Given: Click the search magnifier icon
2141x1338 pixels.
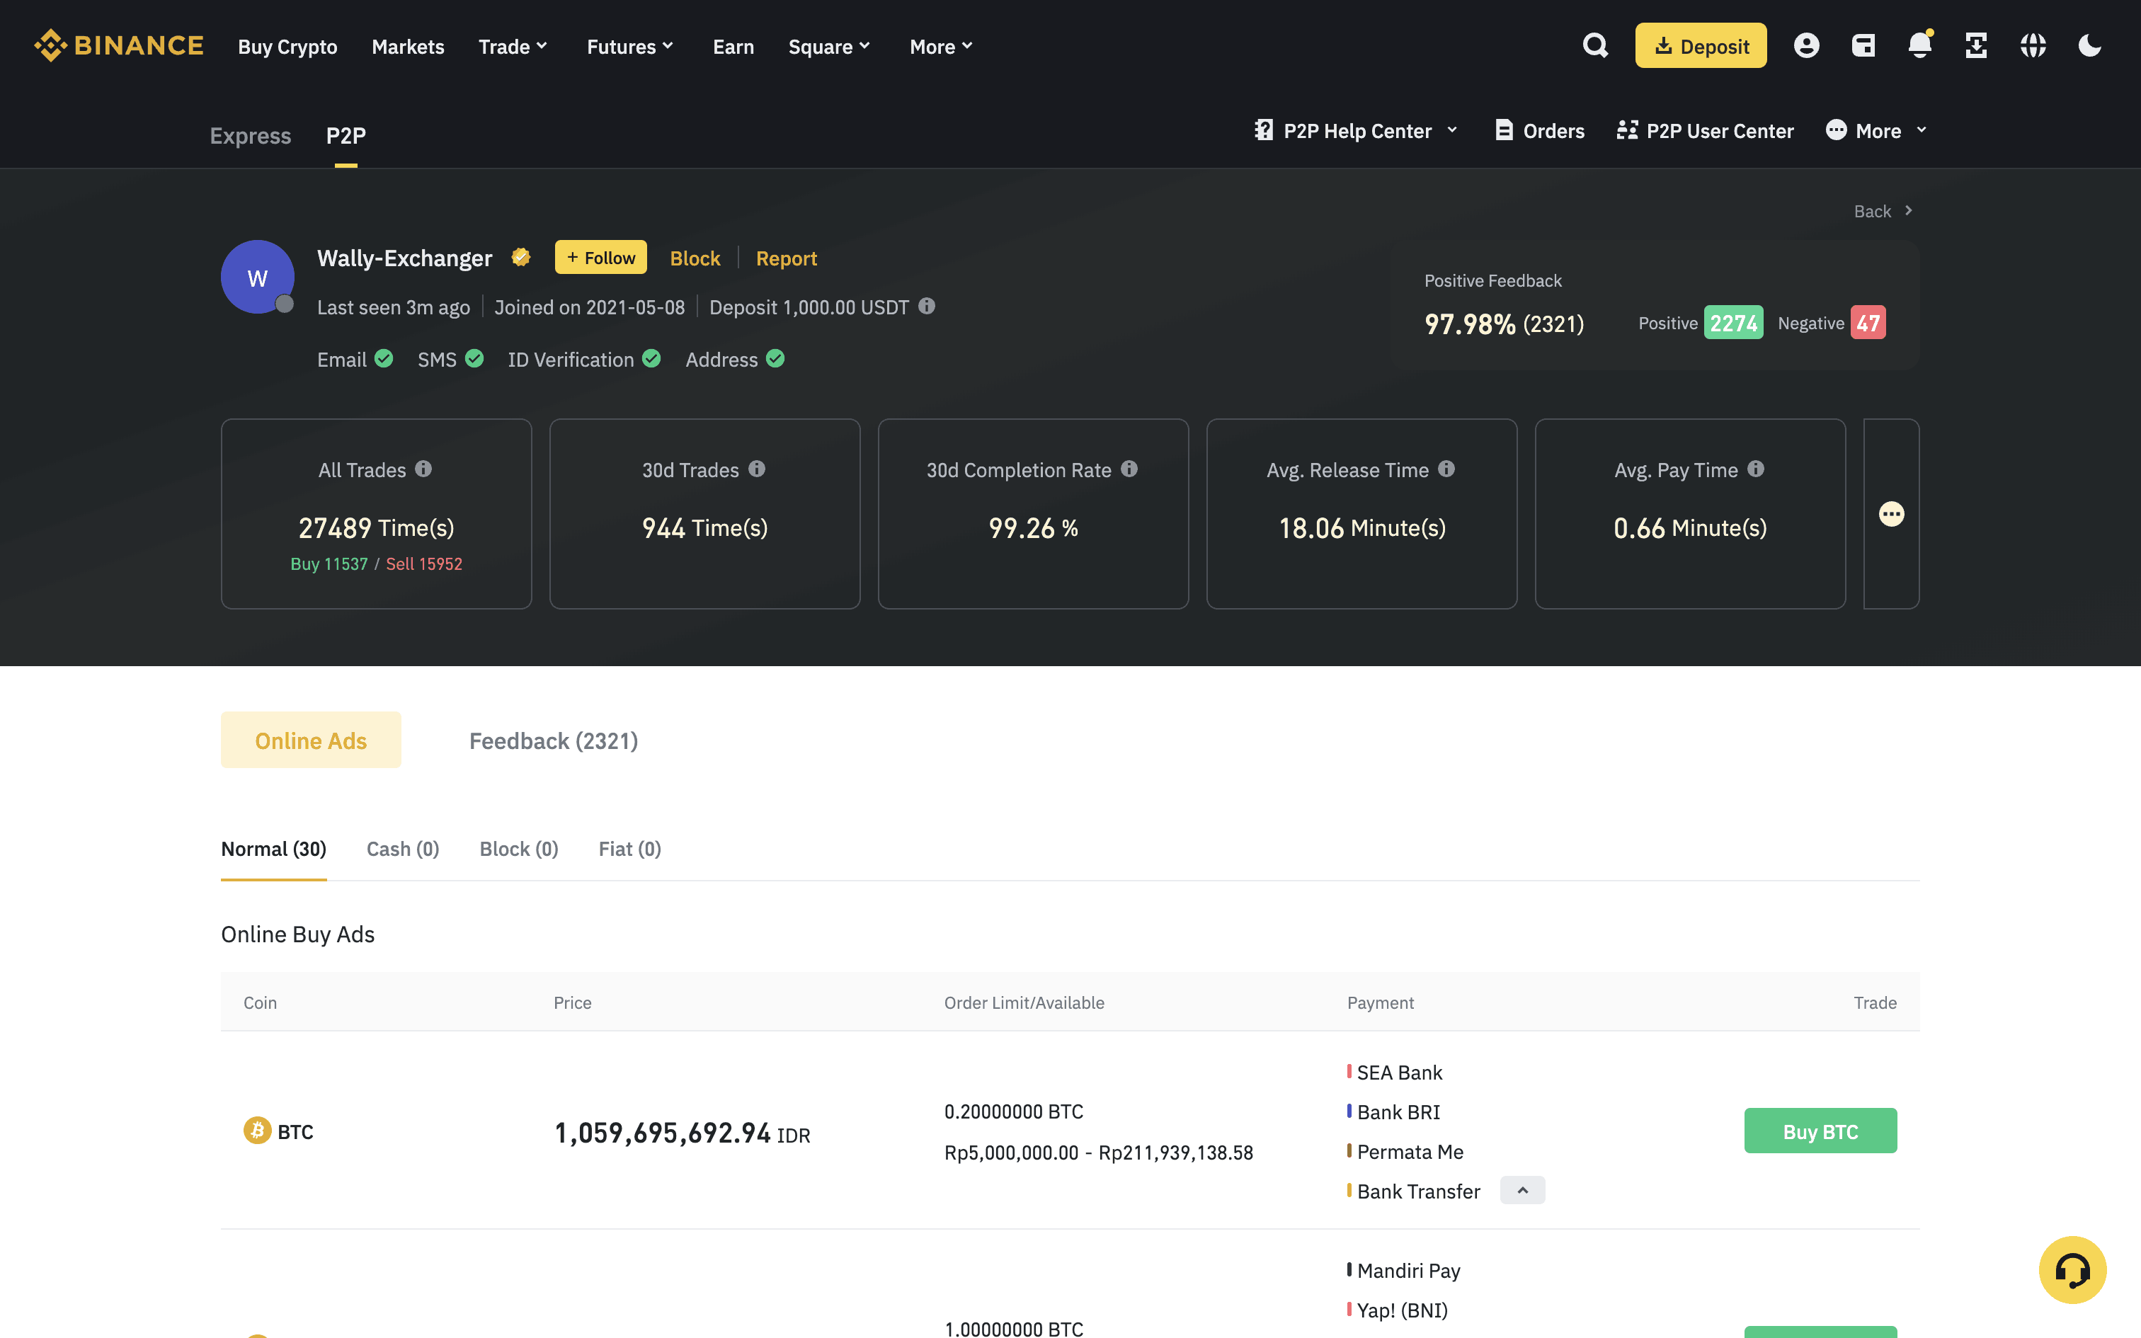Looking at the screenshot, I should (x=1595, y=46).
